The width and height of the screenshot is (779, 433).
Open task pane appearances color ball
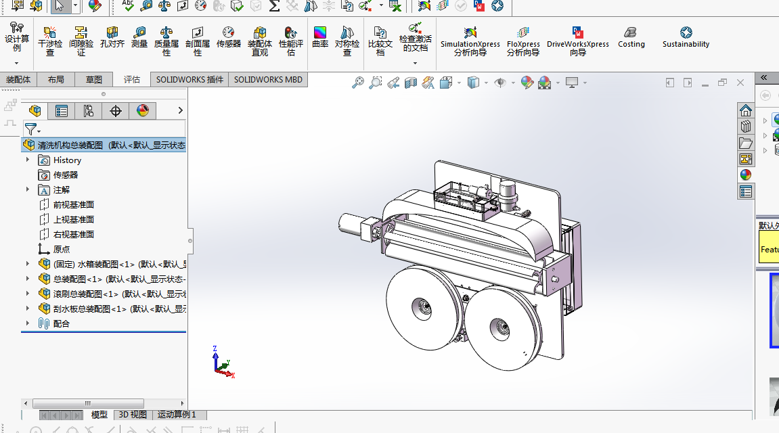(x=745, y=175)
